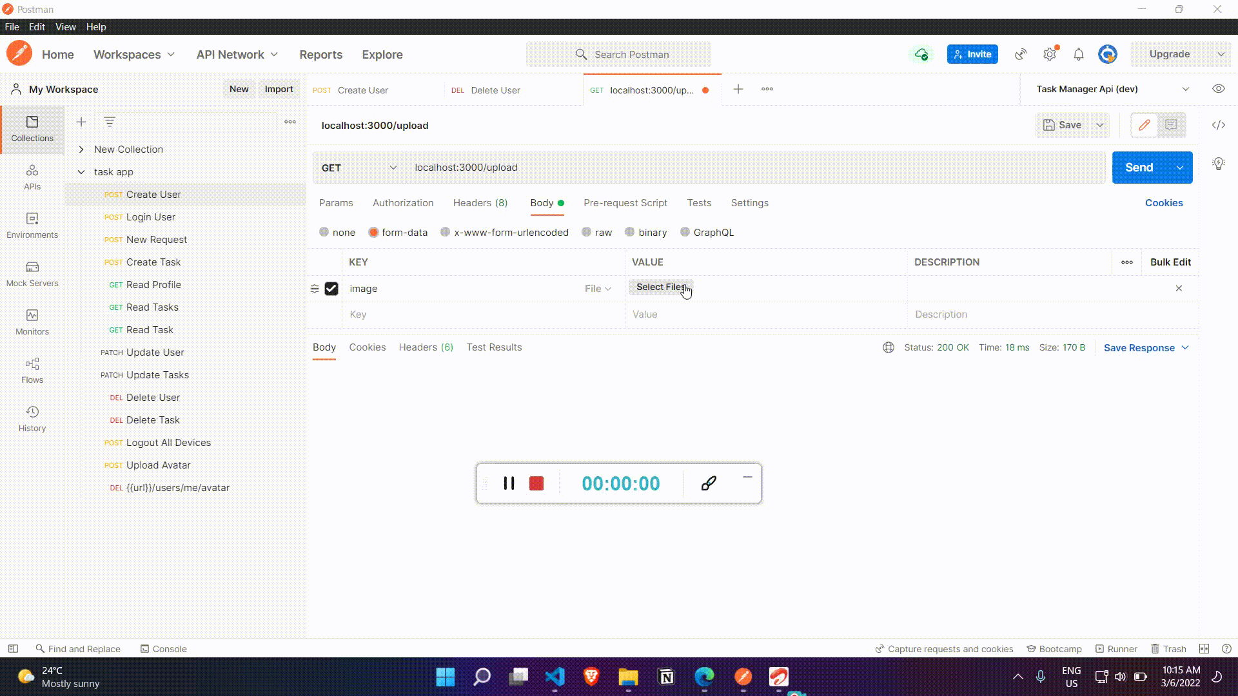Viewport: 1238px width, 696px height.
Task: Open the History sidebar panel
Action: (x=32, y=418)
